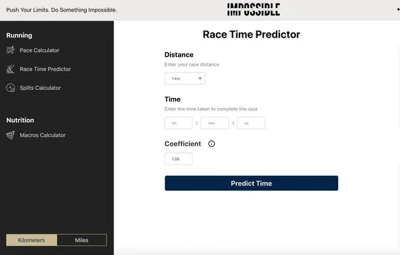400x255 pixels.
Task: Open the Race Time Predictor page
Action: [x=45, y=69]
